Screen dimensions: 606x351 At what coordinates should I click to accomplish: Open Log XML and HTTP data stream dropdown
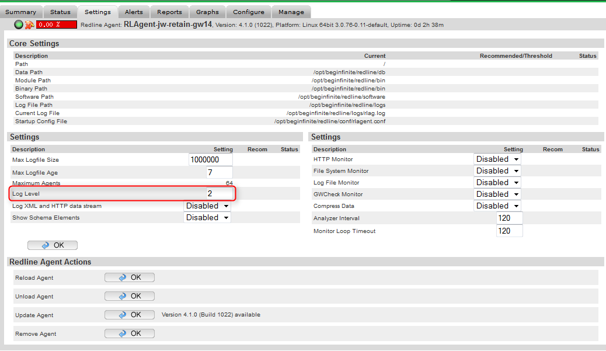[x=207, y=206]
